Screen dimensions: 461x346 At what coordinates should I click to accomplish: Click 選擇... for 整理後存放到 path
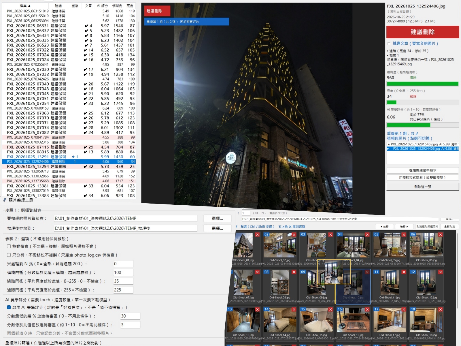218,228
